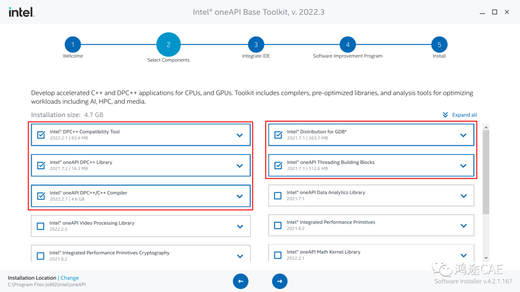
Task: Click the component list scrollbar thumb
Action: tap(486, 172)
